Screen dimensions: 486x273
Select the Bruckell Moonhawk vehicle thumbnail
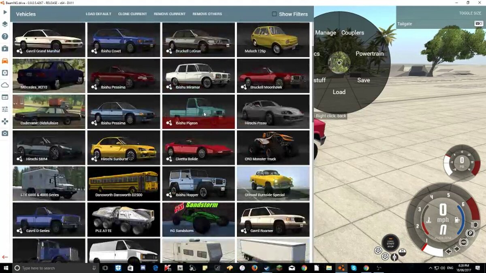coord(273,76)
